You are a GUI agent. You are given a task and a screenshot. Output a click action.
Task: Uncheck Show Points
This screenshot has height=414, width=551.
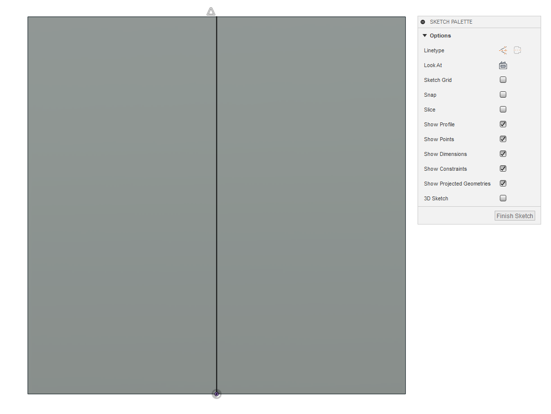click(x=503, y=139)
